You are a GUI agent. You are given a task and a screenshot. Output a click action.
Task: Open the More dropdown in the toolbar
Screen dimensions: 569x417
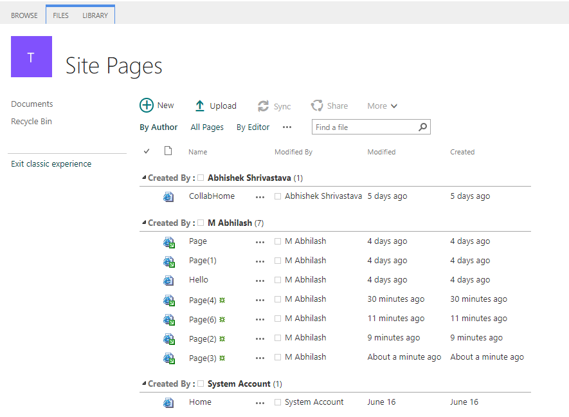point(382,106)
